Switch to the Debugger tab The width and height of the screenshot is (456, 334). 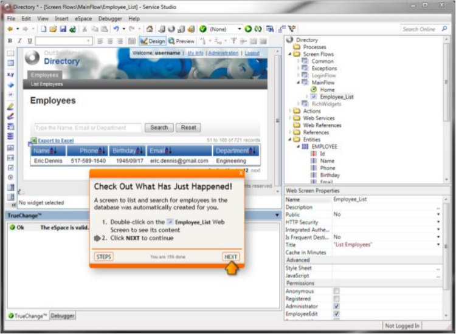pos(63,316)
